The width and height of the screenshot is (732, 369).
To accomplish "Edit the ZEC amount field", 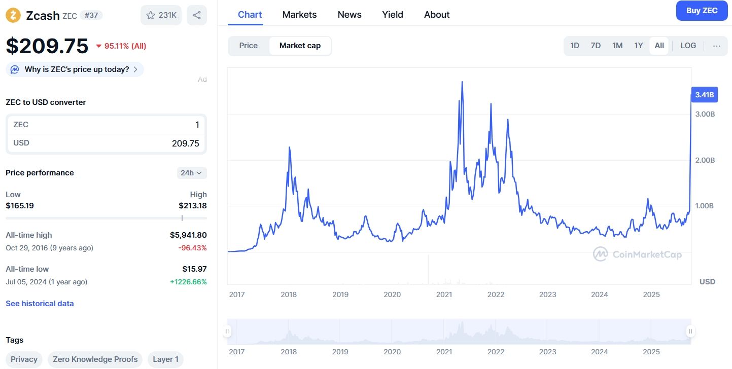I will 106,125.
